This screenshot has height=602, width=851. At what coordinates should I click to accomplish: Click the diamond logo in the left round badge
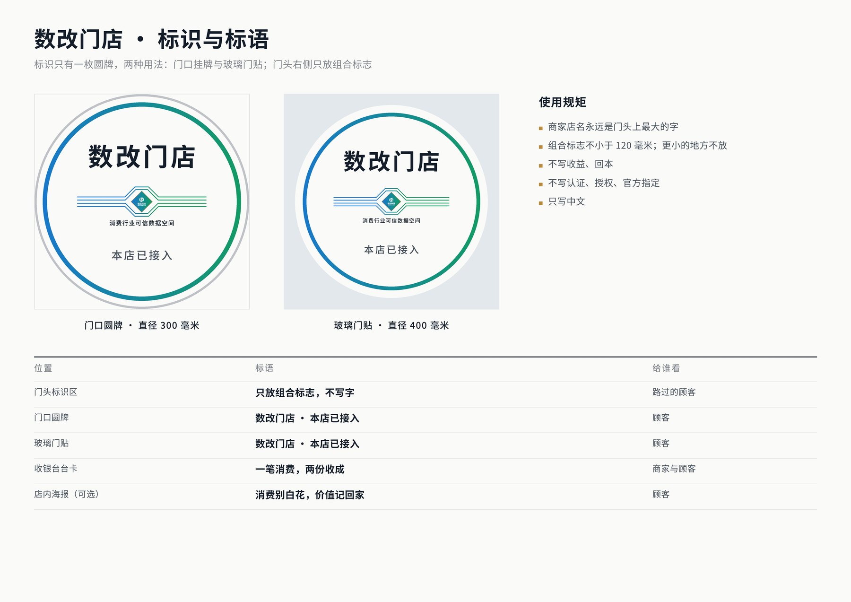coord(142,201)
